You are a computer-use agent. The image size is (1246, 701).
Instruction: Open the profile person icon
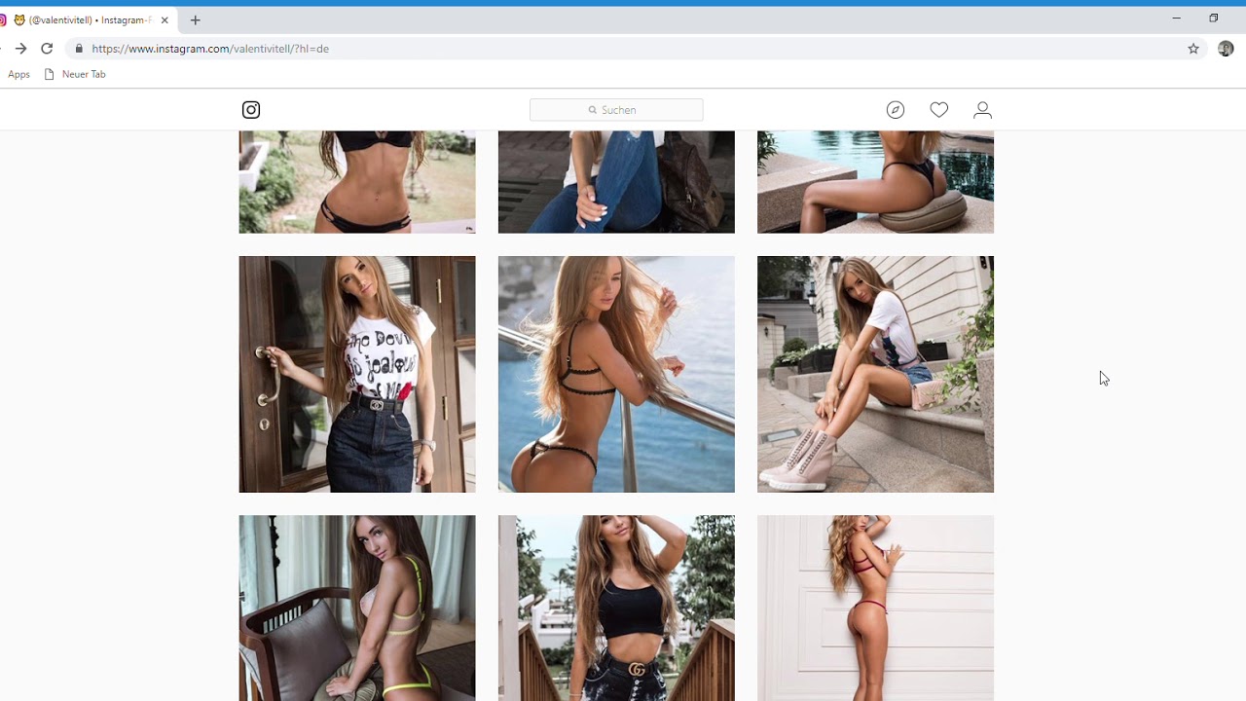(x=982, y=110)
